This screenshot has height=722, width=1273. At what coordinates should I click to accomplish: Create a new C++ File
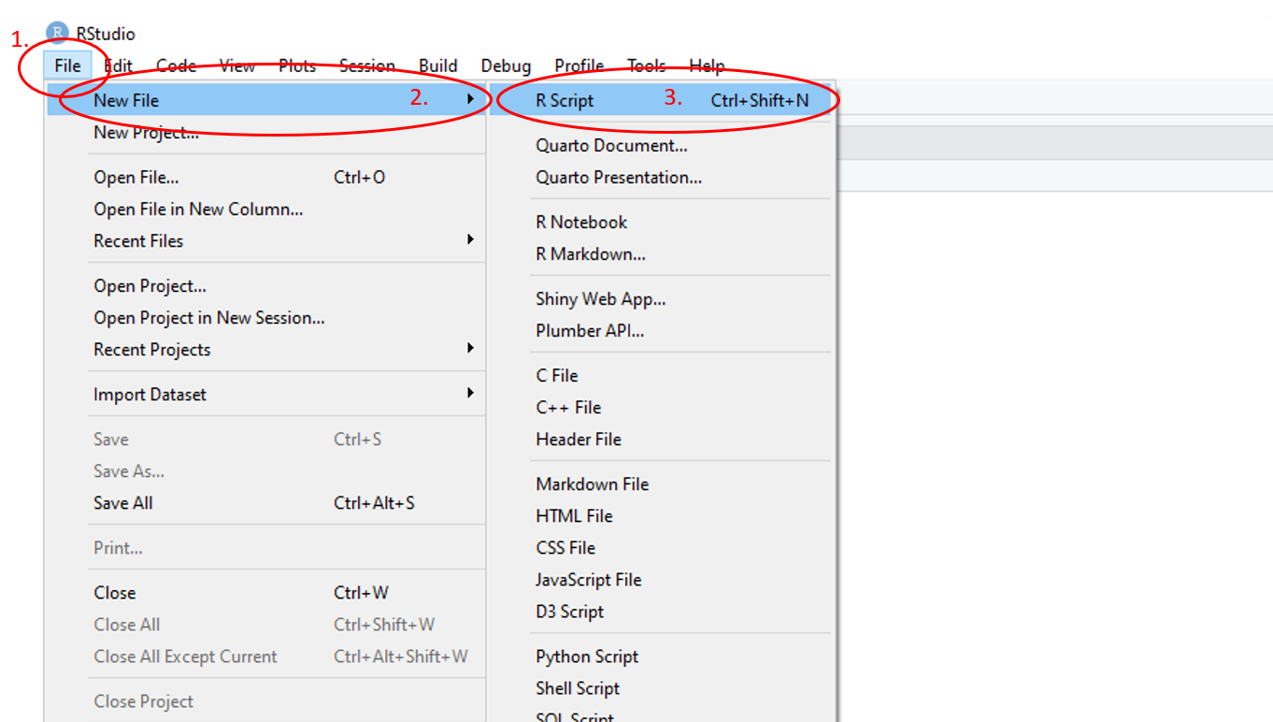(x=662, y=407)
